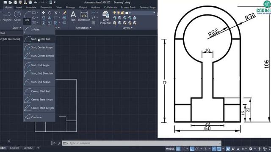The image size is (271, 152).
Task: Click the Offset tool icon
Action: point(64,23)
